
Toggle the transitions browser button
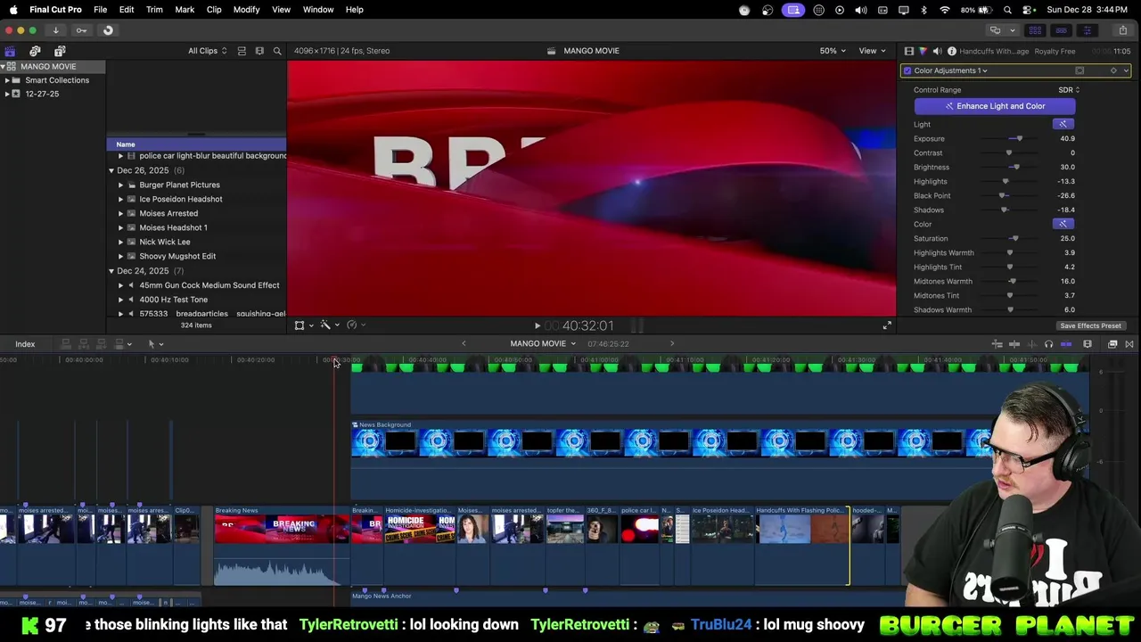click(x=1129, y=344)
